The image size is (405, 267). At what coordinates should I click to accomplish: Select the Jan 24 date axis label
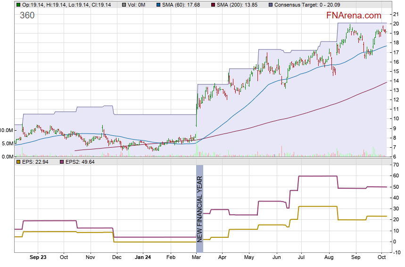pyautogui.click(x=143, y=258)
